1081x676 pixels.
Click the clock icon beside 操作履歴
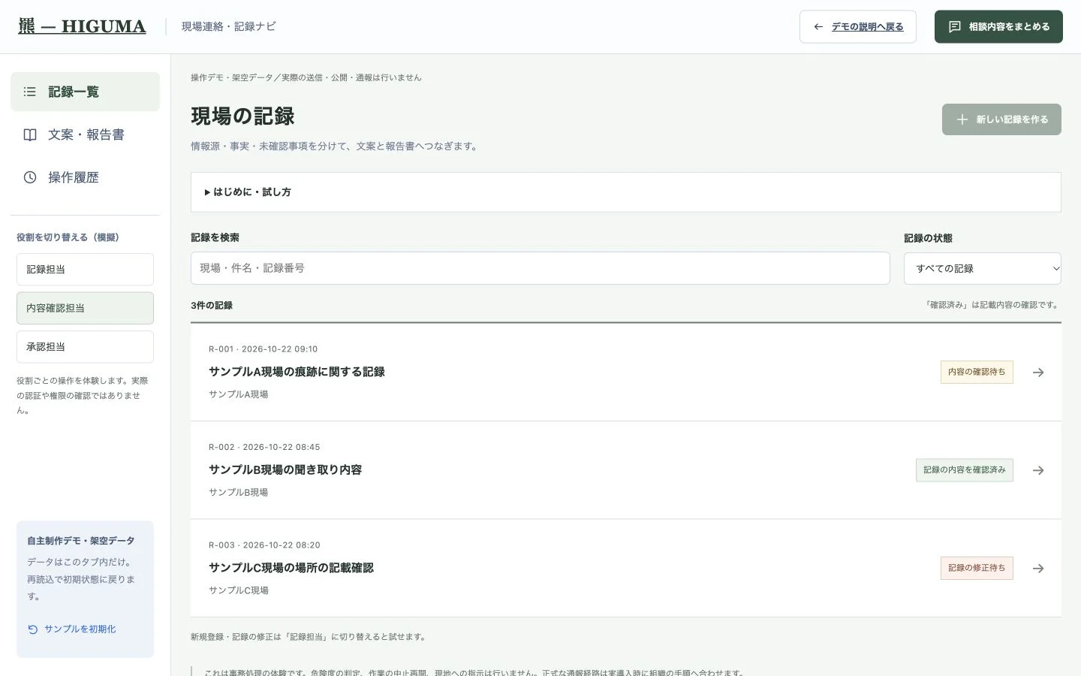(x=30, y=177)
